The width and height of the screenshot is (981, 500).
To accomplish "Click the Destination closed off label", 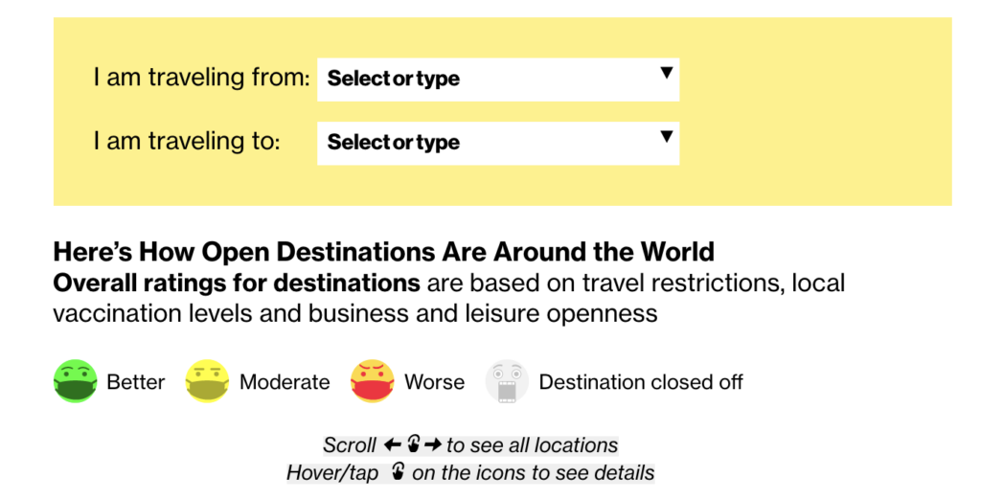I will click(x=641, y=382).
